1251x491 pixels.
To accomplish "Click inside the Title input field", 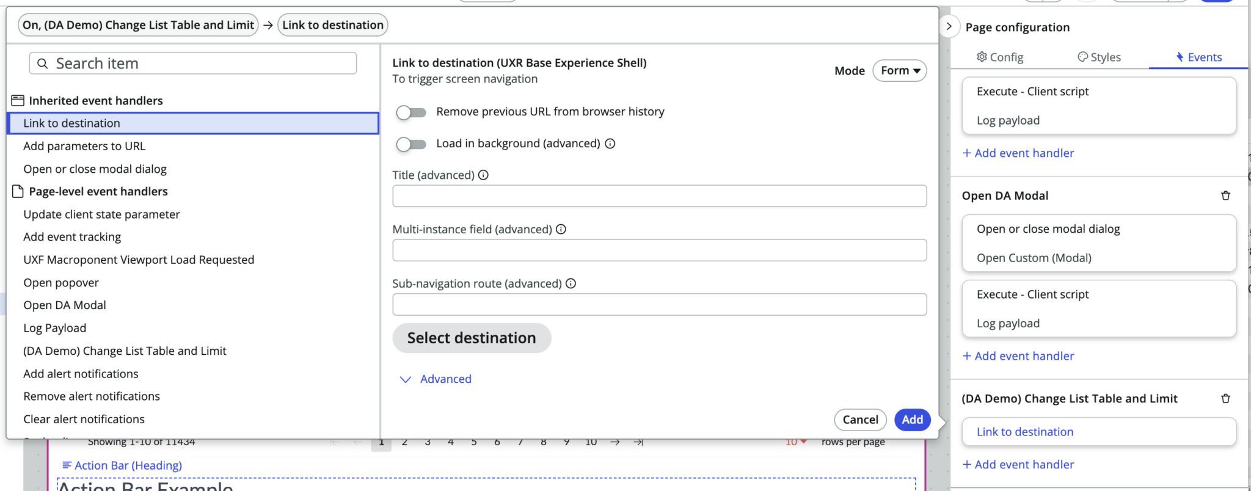I will coord(659,195).
